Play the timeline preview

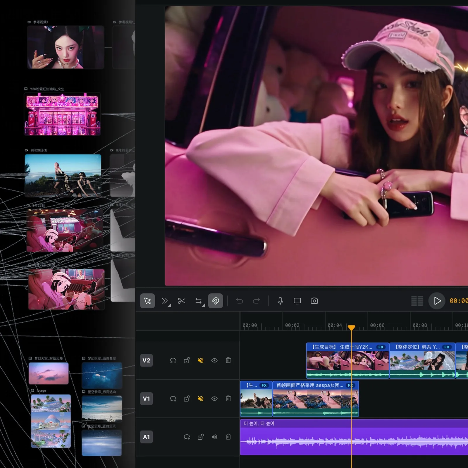pos(437,301)
